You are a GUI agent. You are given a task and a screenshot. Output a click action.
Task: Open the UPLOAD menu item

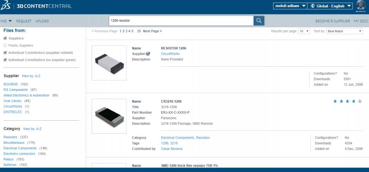click(42, 21)
